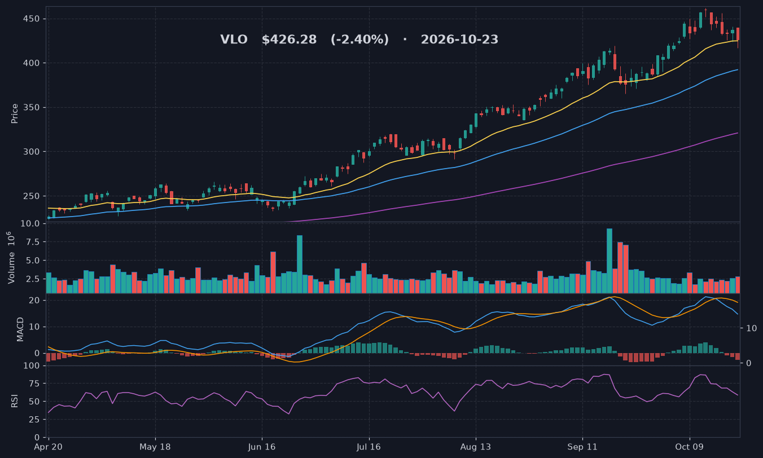Select the Aug 13 date label
Screen dimensions: 763x458
click(x=476, y=446)
